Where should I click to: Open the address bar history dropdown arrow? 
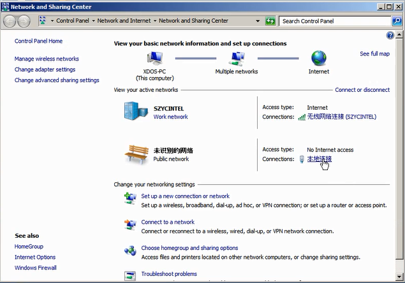[x=258, y=21]
